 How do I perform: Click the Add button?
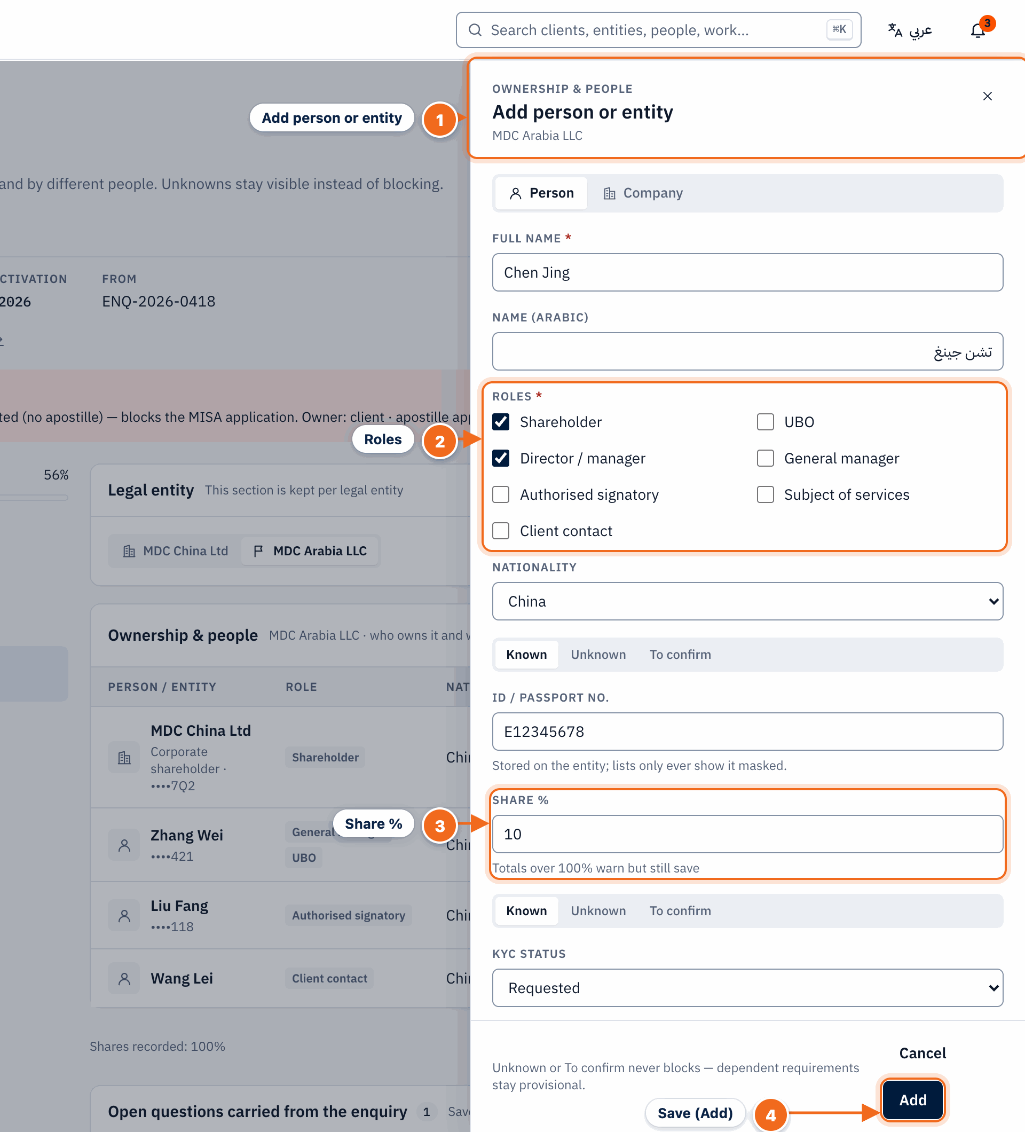click(913, 1100)
